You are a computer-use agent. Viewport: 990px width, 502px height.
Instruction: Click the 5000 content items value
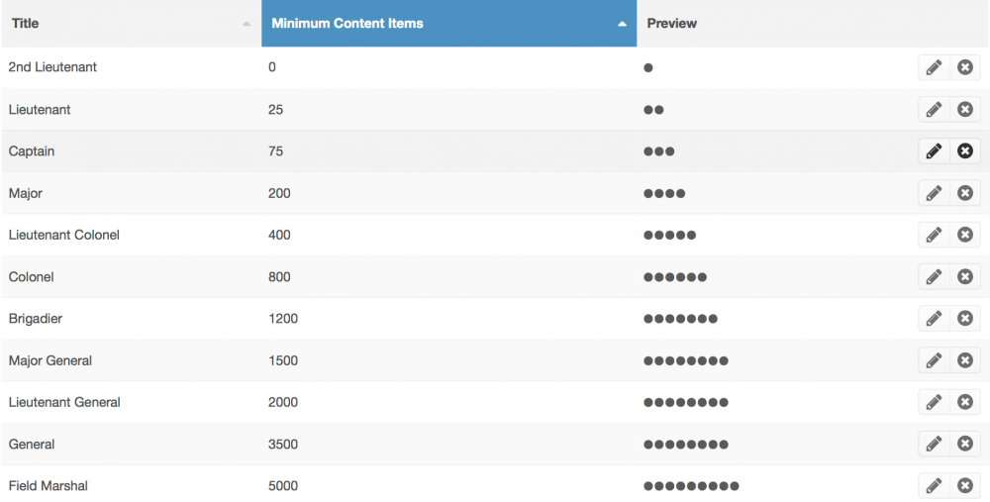tap(283, 485)
